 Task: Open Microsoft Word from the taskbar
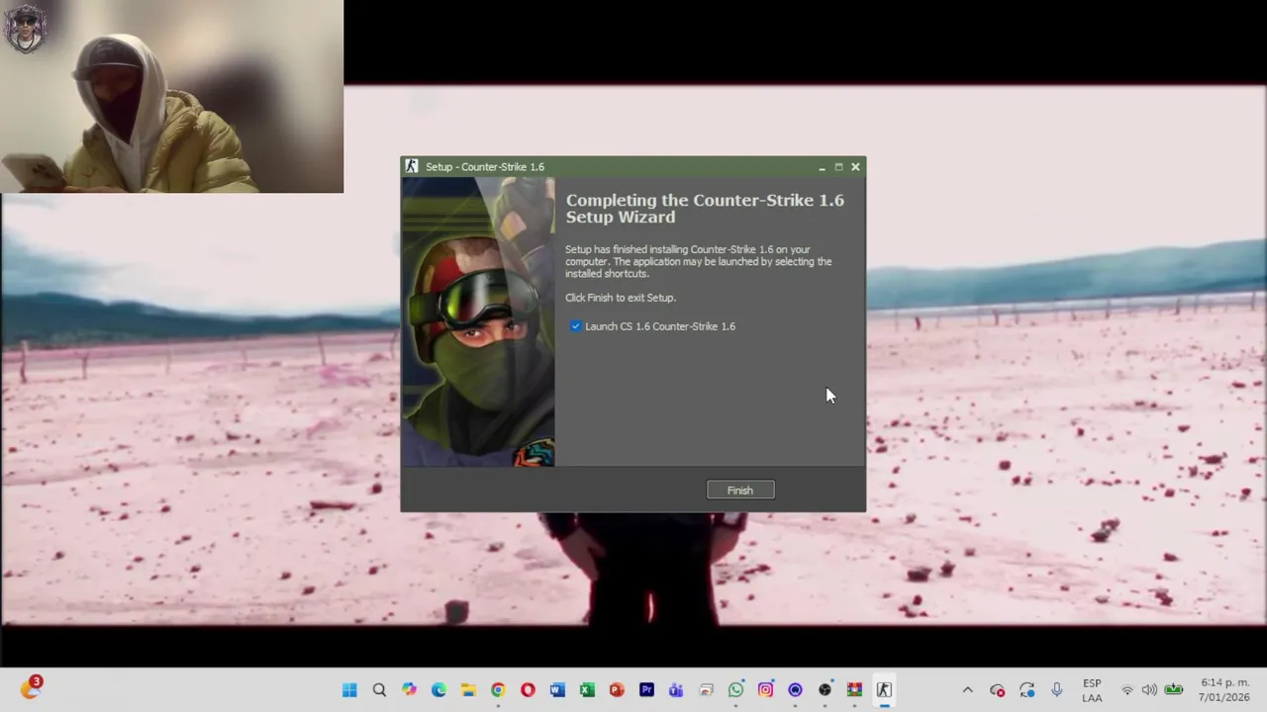pos(557,690)
